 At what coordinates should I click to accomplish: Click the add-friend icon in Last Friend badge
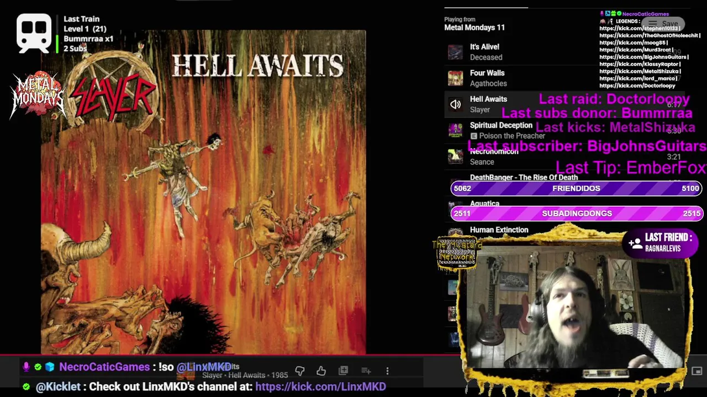[635, 243]
